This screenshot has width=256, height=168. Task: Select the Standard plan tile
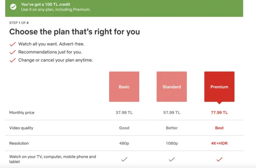[x=172, y=86]
